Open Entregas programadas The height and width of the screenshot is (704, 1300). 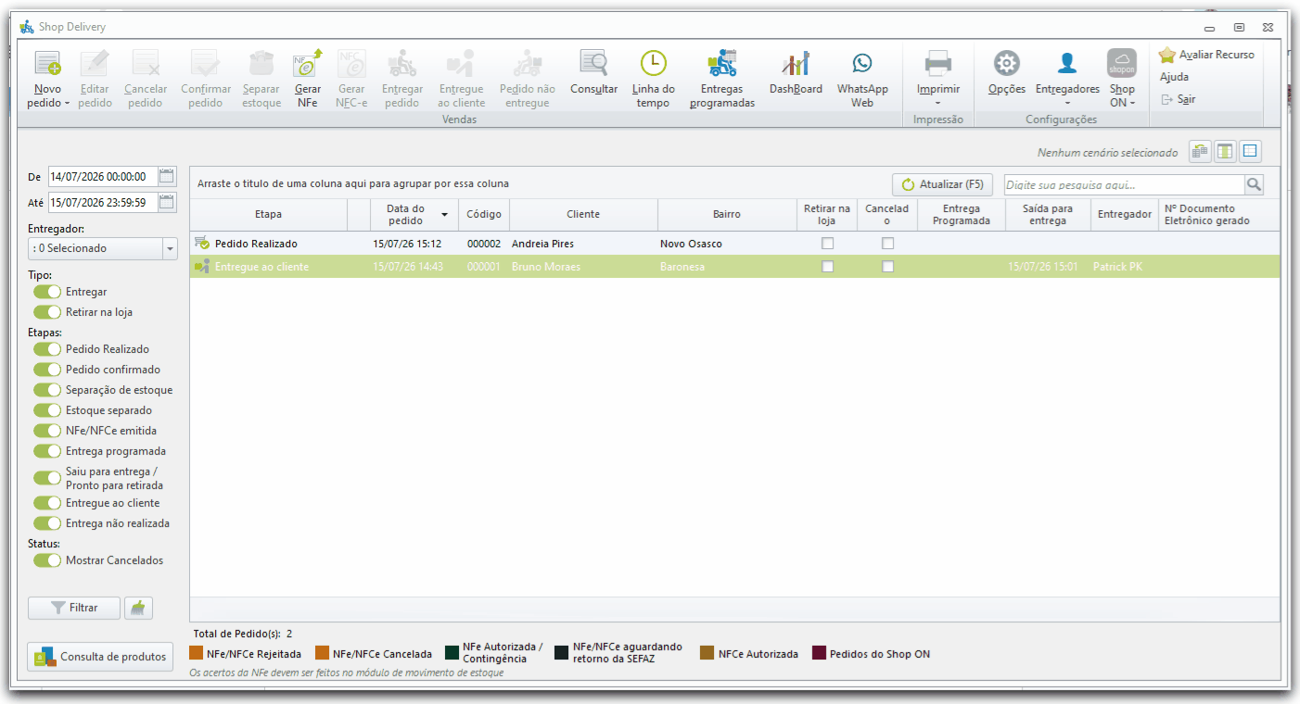721,63
